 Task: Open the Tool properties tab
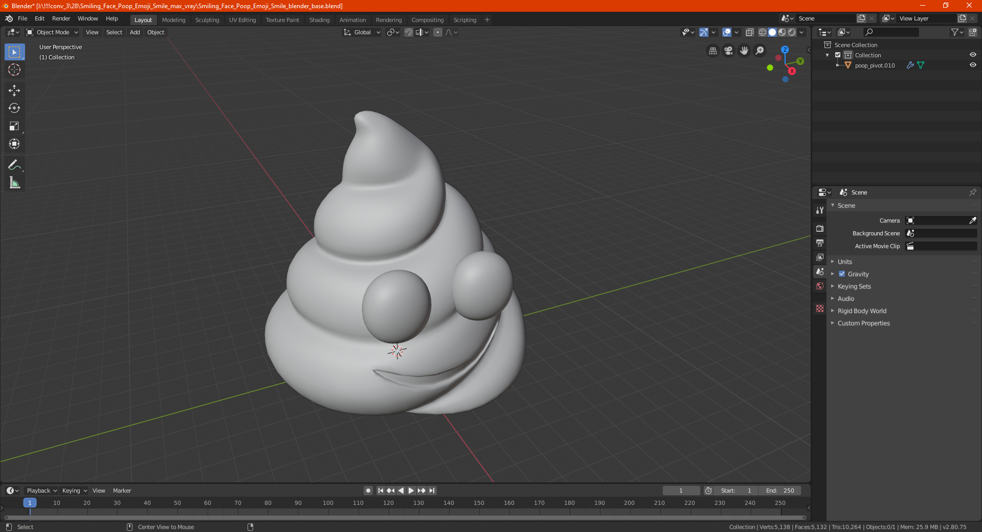pyautogui.click(x=820, y=210)
